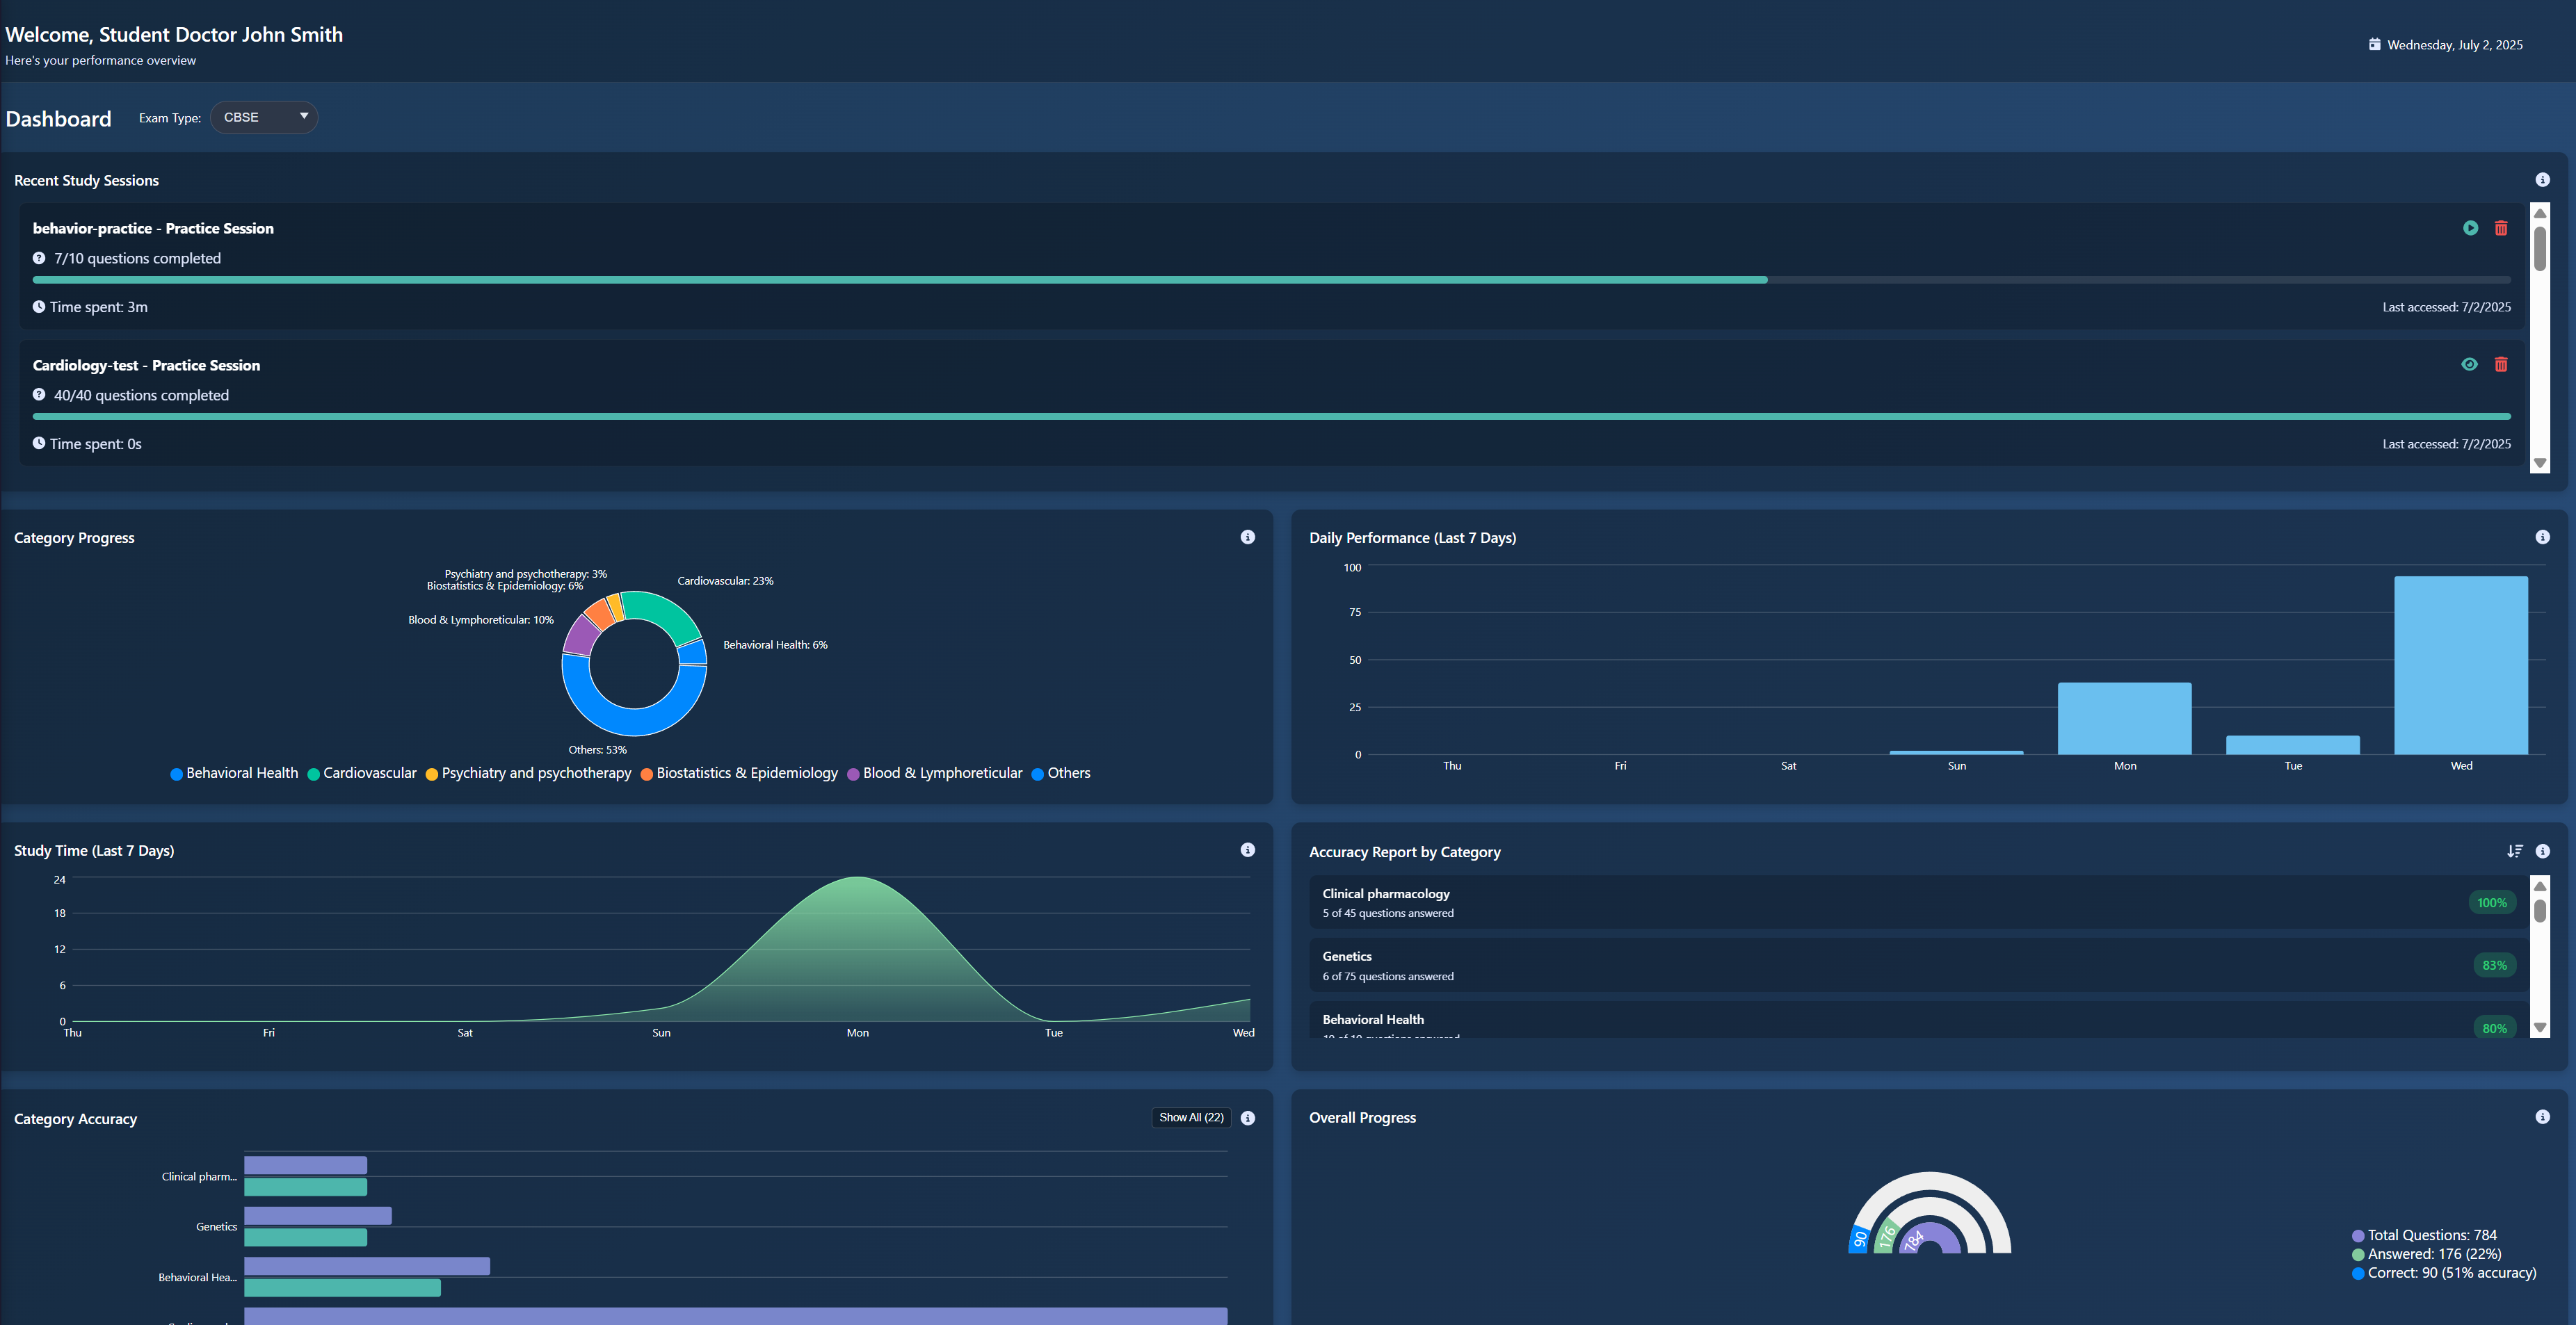Click the Show All (22) button
This screenshot has width=2576, height=1325.
point(1190,1117)
